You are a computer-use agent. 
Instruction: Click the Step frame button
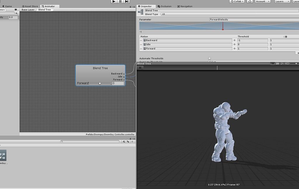(127, 1)
